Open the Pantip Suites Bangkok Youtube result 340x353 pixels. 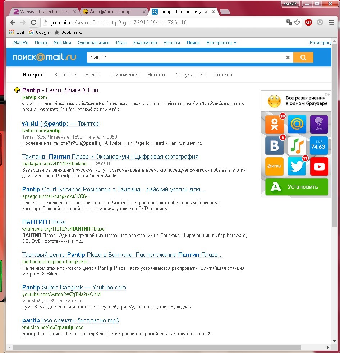coord(74,288)
